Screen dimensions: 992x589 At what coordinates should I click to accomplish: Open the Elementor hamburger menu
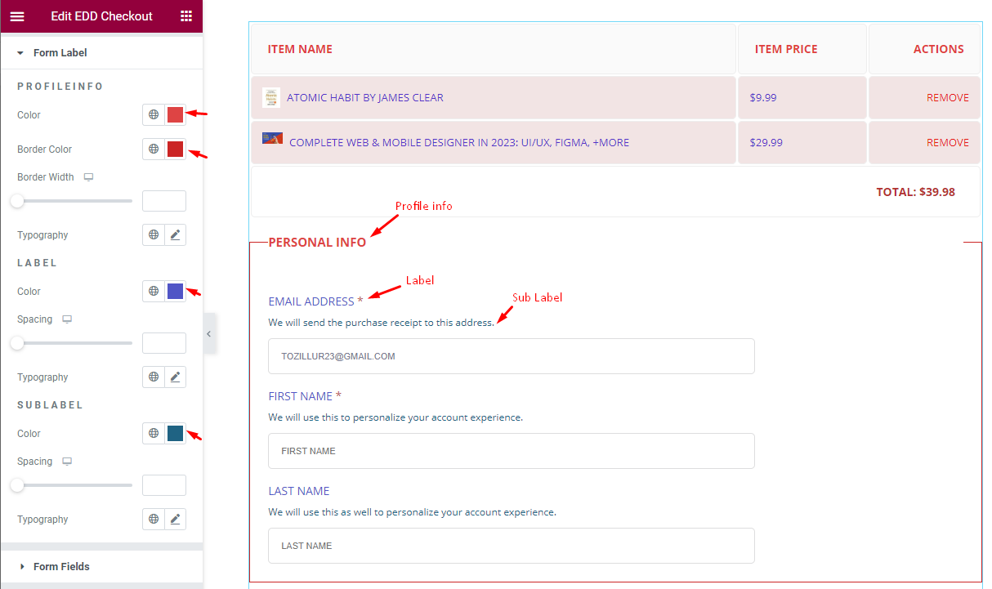17,16
